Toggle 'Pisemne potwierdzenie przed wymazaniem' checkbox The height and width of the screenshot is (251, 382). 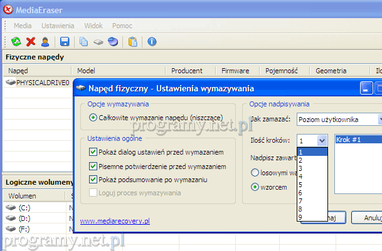click(93, 166)
